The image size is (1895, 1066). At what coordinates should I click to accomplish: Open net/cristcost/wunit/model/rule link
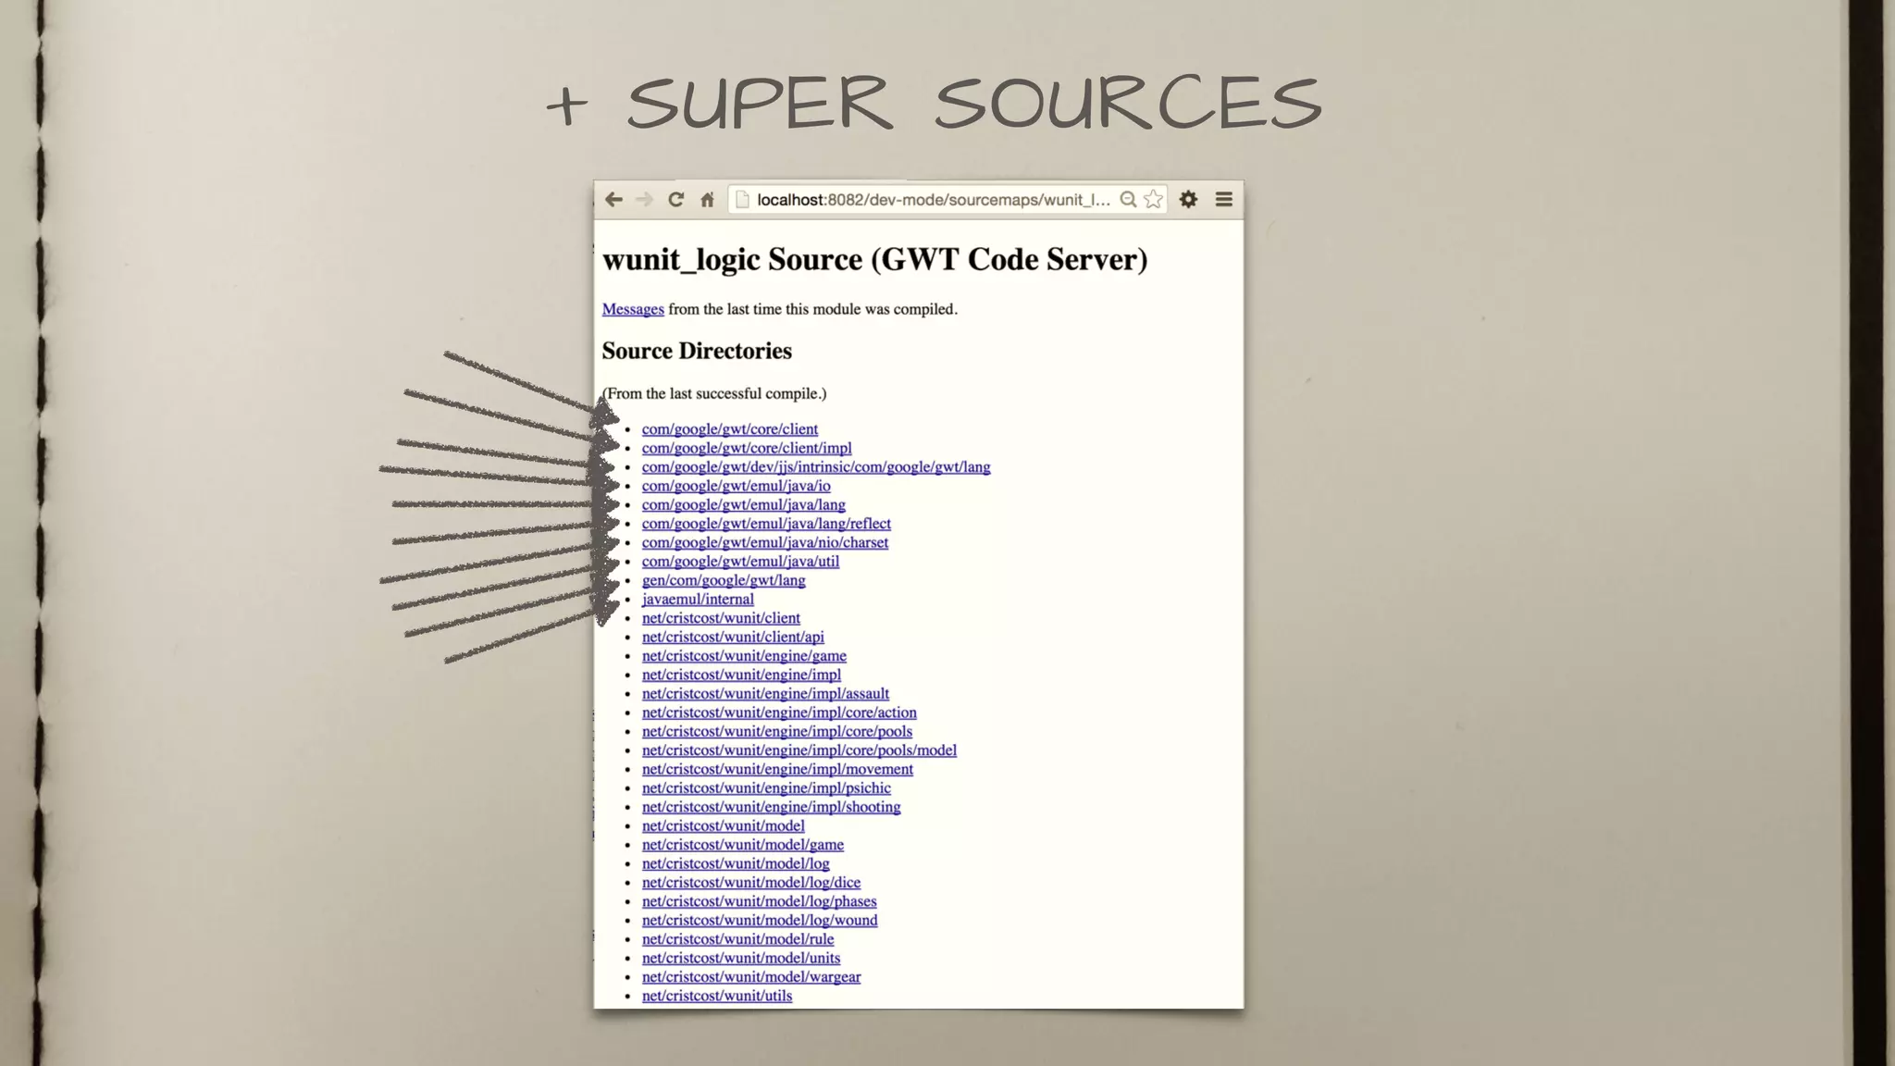click(x=737, y=939)
